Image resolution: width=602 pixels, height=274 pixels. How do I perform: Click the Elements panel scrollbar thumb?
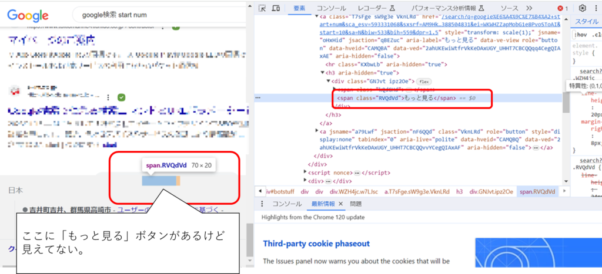point(566,102)
